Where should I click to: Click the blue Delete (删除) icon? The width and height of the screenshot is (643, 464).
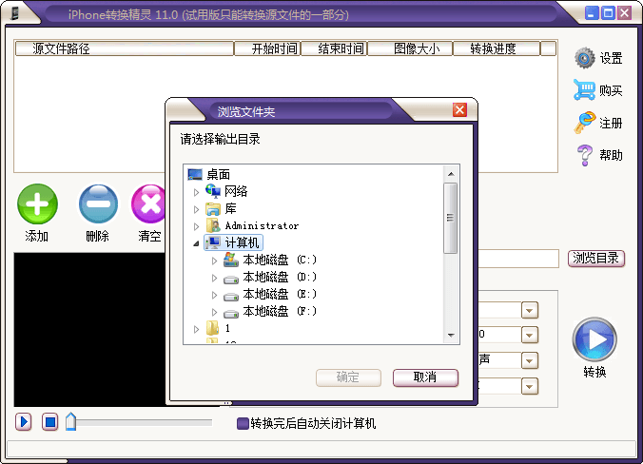pos(98,203)
